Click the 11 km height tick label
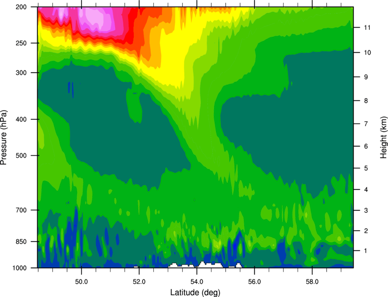 click(367, 28)
